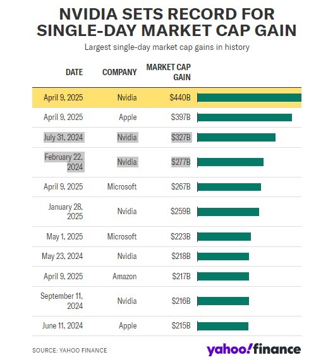Click the January 28, 2025 date
Viewport: 316px width, 362px height.
(x=66, y=211)
